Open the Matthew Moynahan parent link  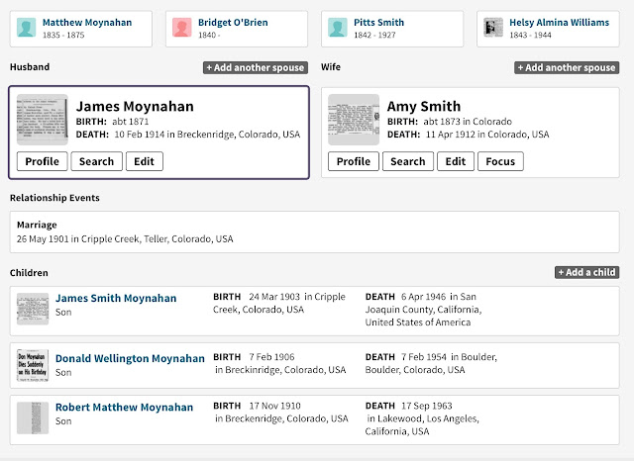tap(87, 22)
